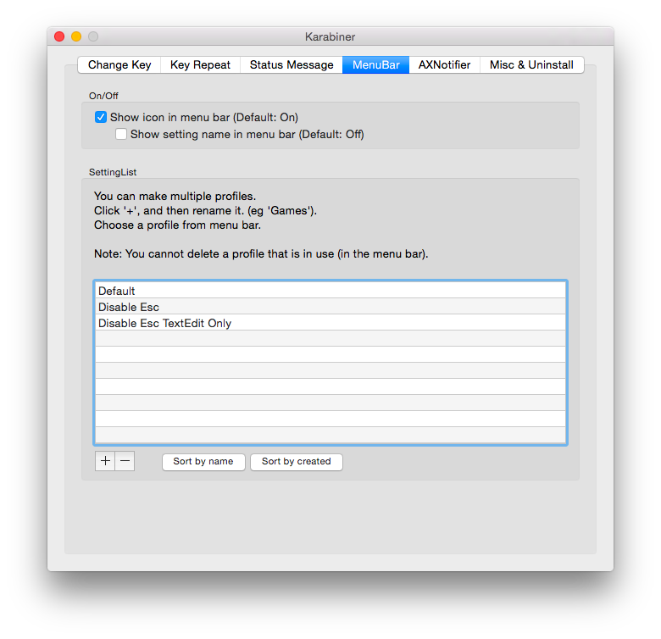
Task: Select the MenuBar tab
Action: (x=375, y=65)
